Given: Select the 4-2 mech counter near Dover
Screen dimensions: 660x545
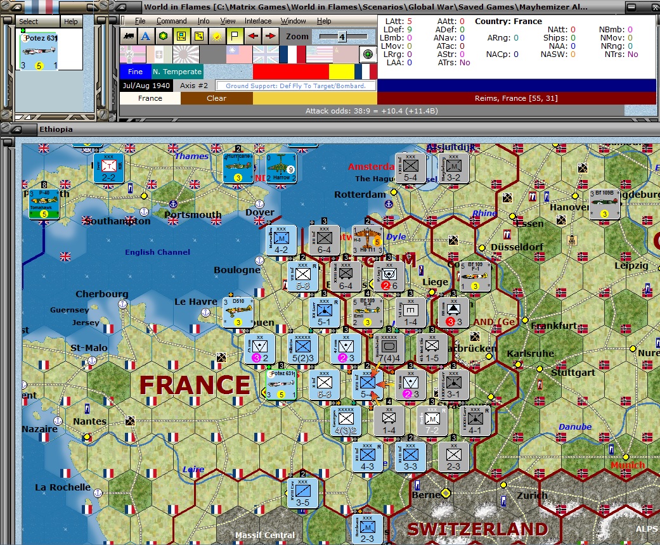Looking at the screenshot, I should point(281,240).
